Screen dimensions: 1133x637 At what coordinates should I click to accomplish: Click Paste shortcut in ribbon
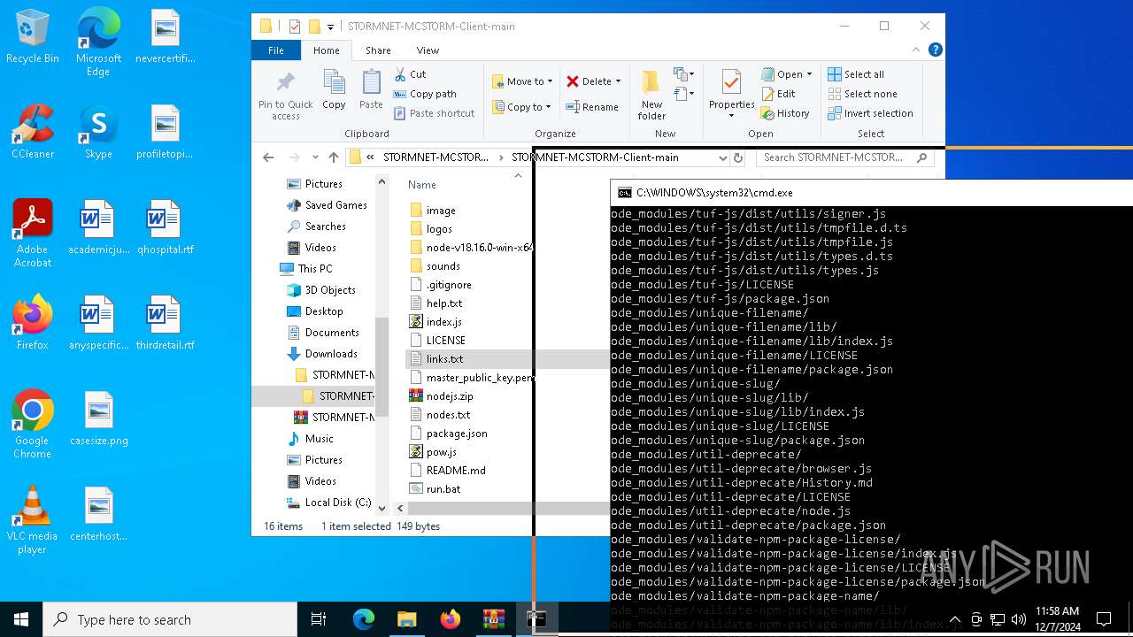(434, 113)
